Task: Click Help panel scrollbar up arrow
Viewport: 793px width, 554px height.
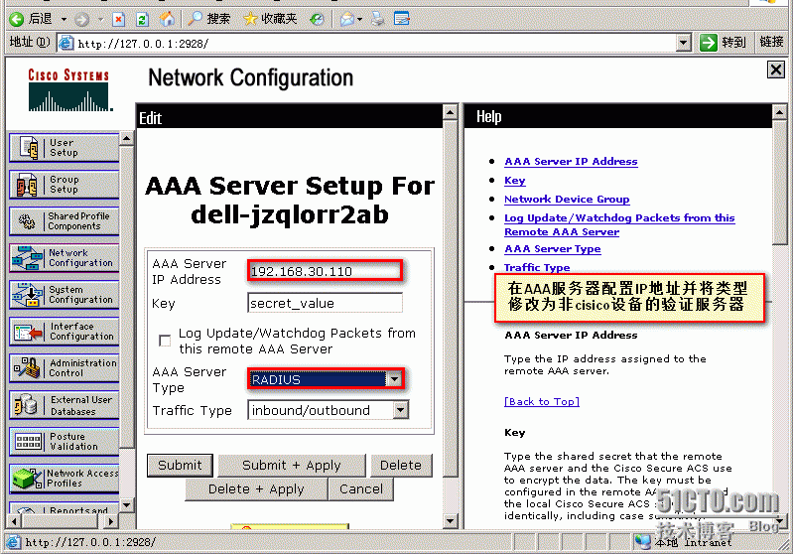Action: [779, 112]
